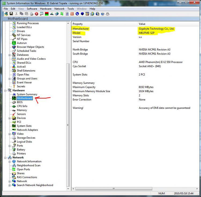Open the File menu

click(x=6, y=9)
